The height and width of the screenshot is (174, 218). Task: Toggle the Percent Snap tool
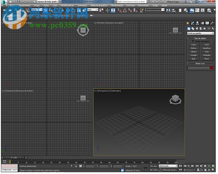coord(130,11)
